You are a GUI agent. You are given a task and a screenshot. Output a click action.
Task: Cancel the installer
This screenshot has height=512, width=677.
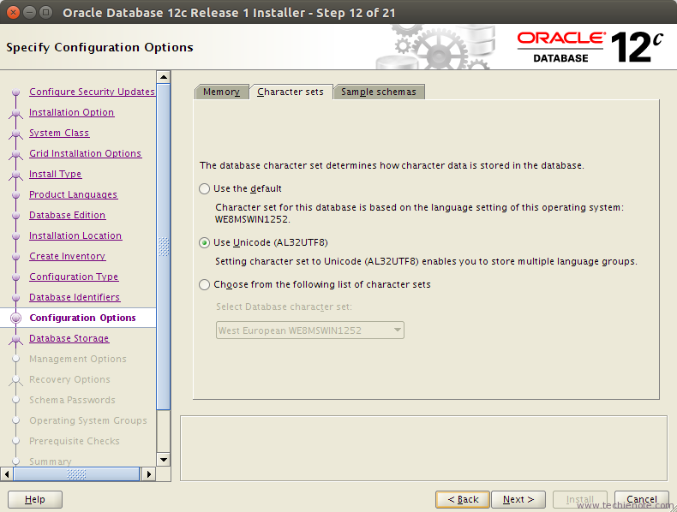pos(642,499)
